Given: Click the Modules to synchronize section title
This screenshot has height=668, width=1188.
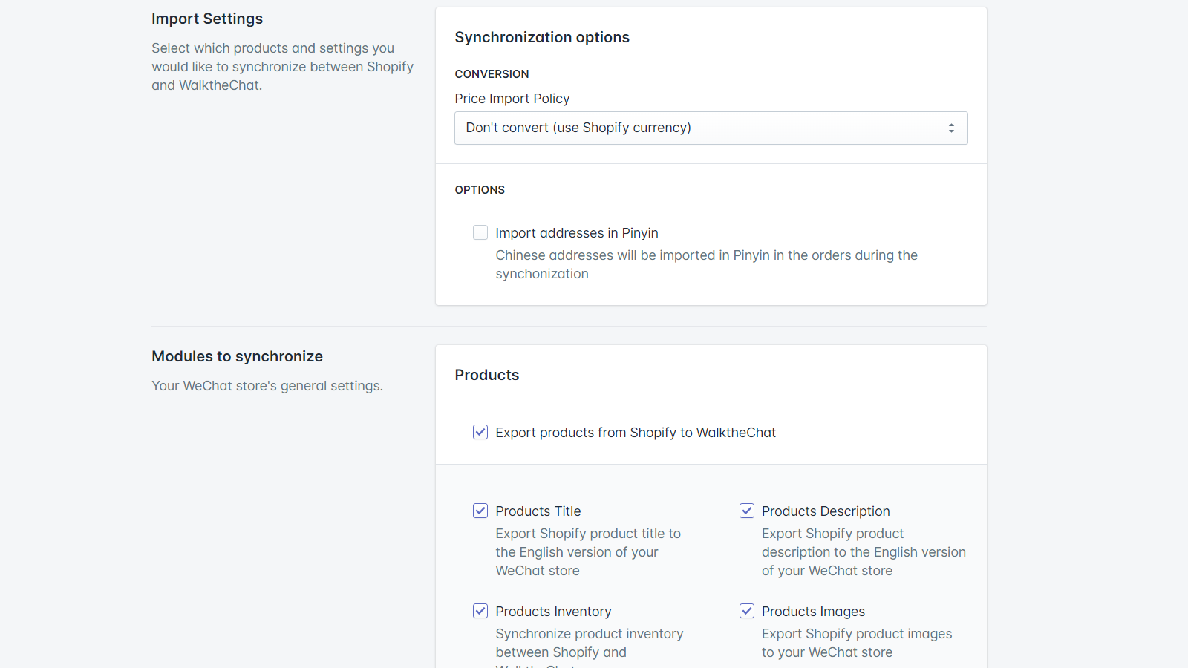Looking at the screenshot, I should 237,356.
